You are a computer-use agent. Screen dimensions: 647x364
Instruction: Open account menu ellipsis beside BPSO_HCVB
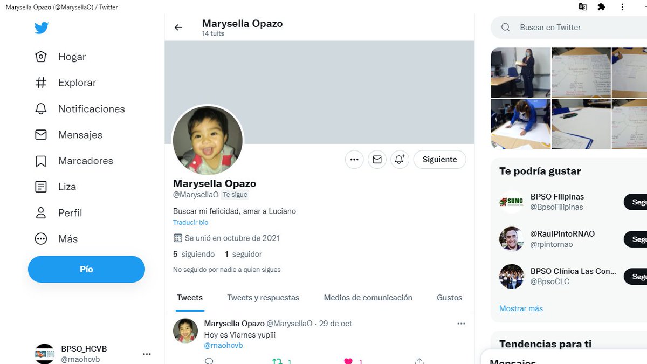(x=147, y=354)
